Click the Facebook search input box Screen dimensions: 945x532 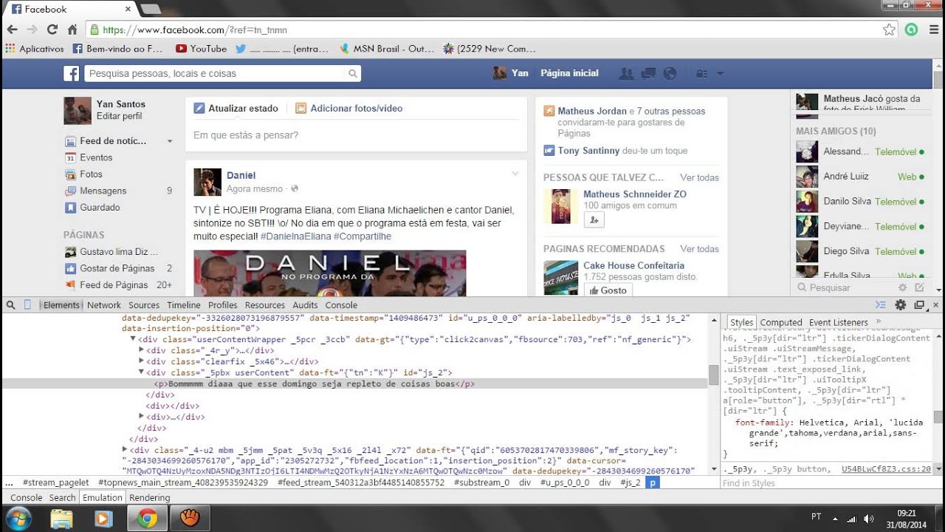pyautogui.click(x=215, y=73)
